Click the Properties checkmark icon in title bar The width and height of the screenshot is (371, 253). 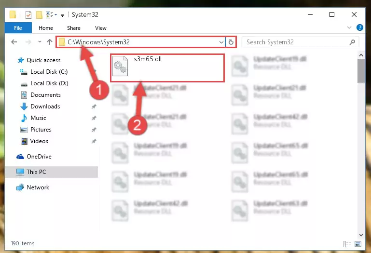point(28,14)
